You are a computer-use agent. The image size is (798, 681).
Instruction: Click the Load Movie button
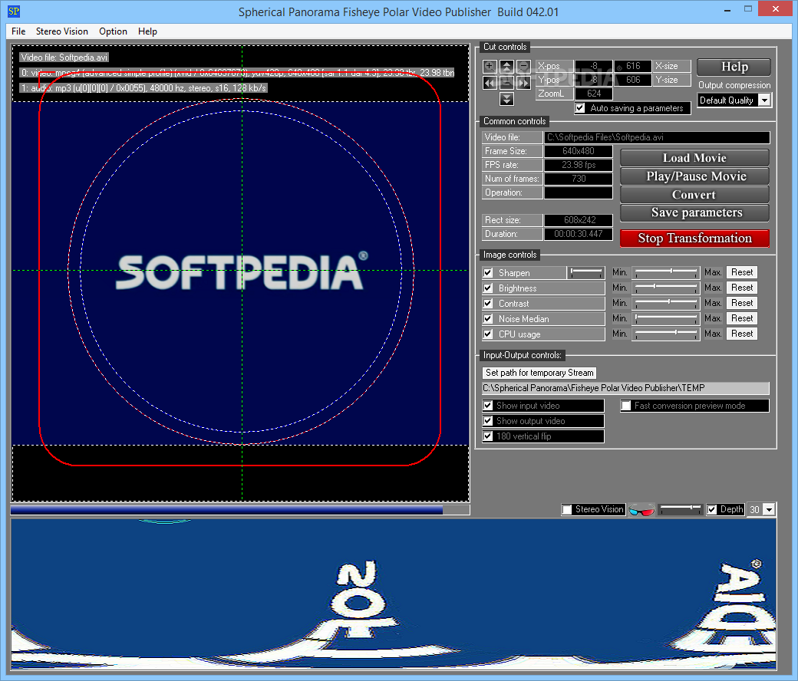pos(694,158)
